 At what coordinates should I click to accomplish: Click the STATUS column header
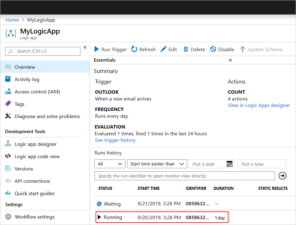(x=105, y=188)
